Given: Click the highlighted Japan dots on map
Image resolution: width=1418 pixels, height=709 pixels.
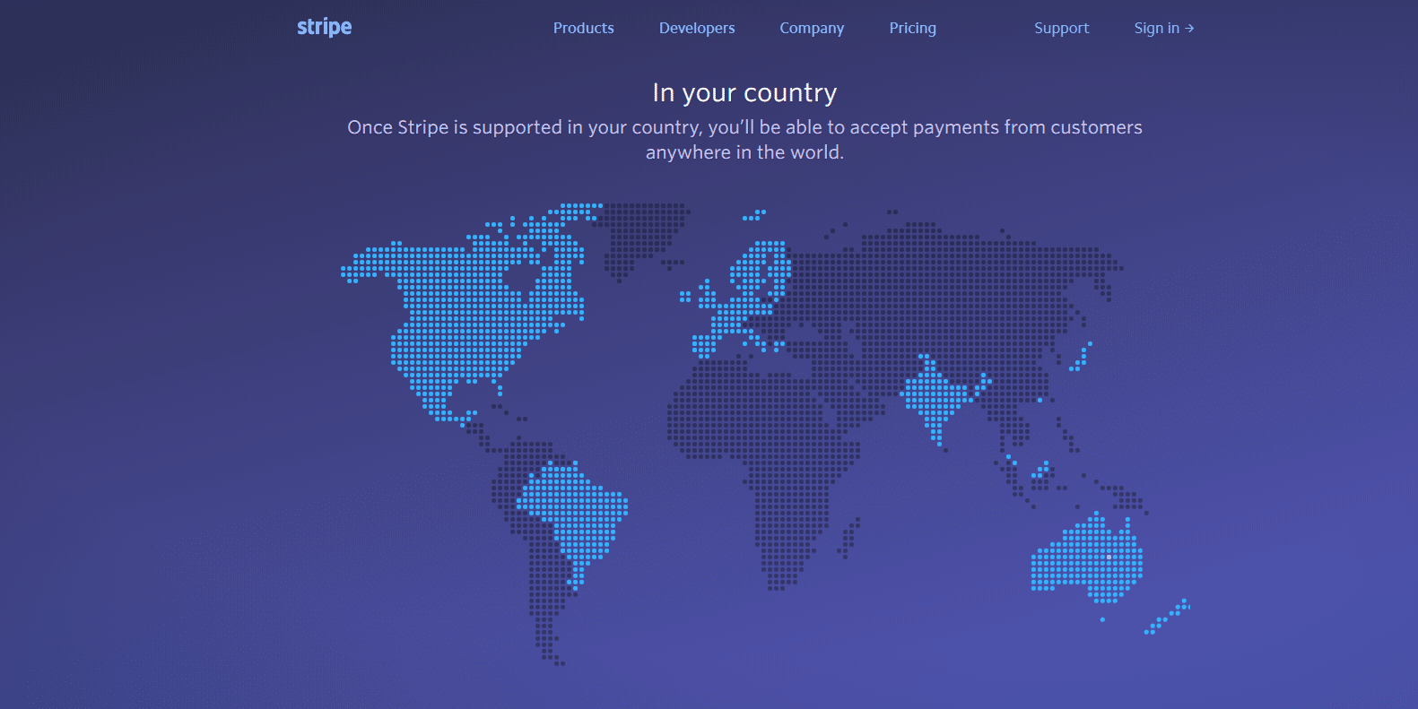Looking at the screenshot, I should pos(1081,357).
